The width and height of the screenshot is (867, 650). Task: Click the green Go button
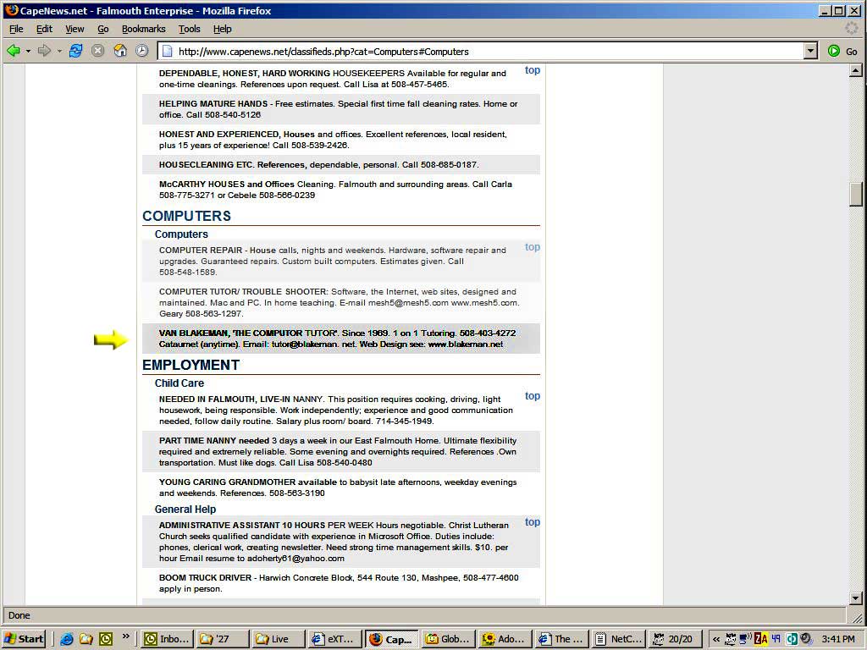(842, 51)
